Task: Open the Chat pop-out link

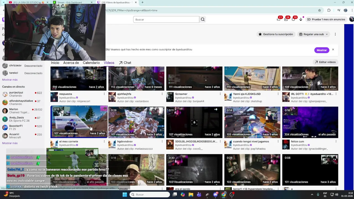Action: 125,63
